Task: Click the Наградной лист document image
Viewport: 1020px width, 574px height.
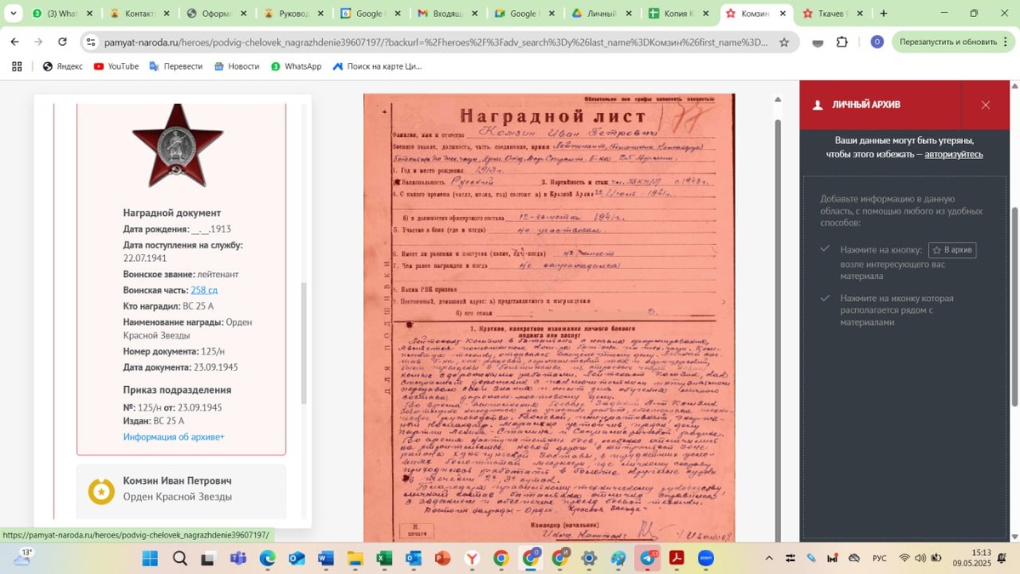Action: point(549,317)
